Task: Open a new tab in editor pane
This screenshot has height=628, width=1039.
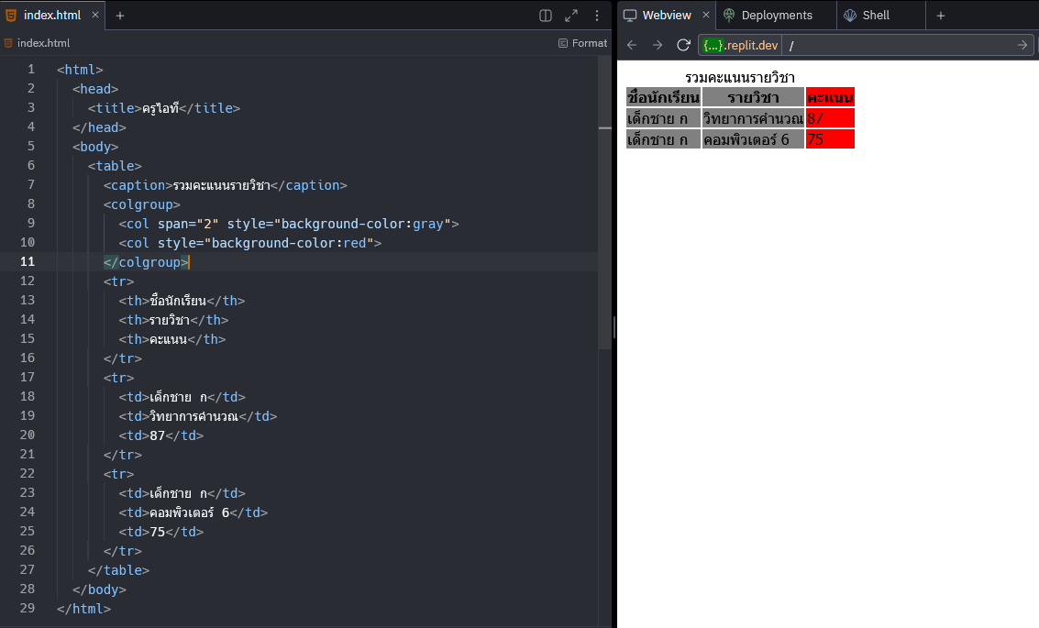Action: click(x=120, y=16)
